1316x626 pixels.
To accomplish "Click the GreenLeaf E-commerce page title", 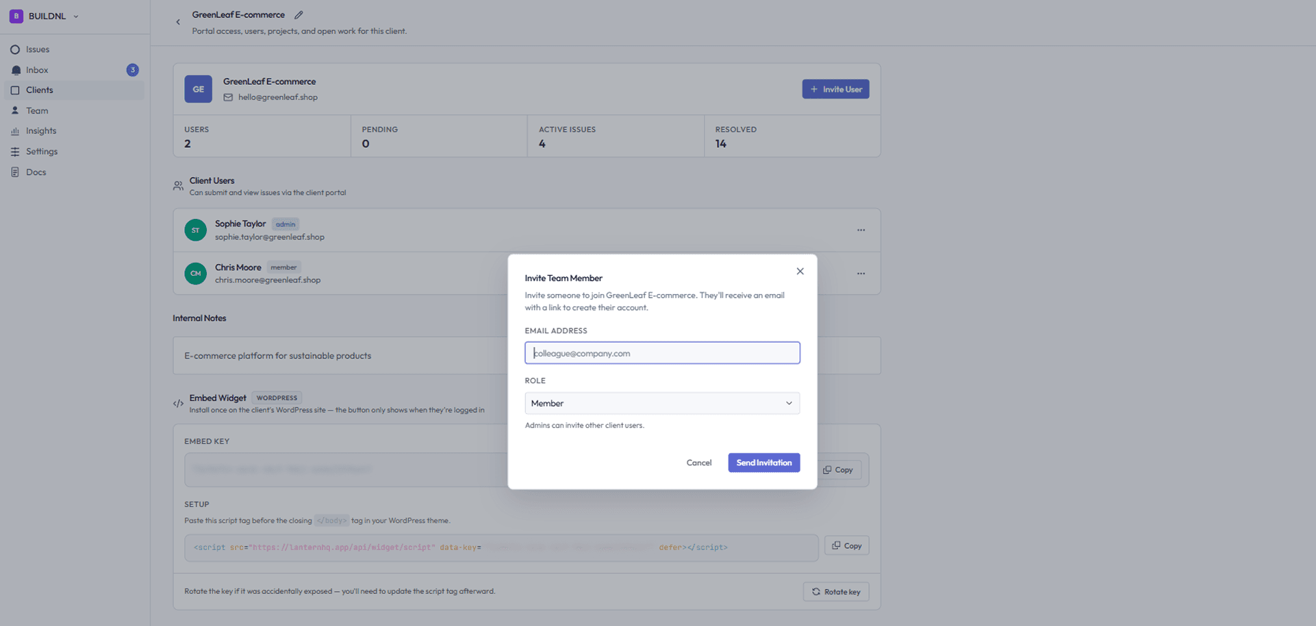I will pos(238,14).
